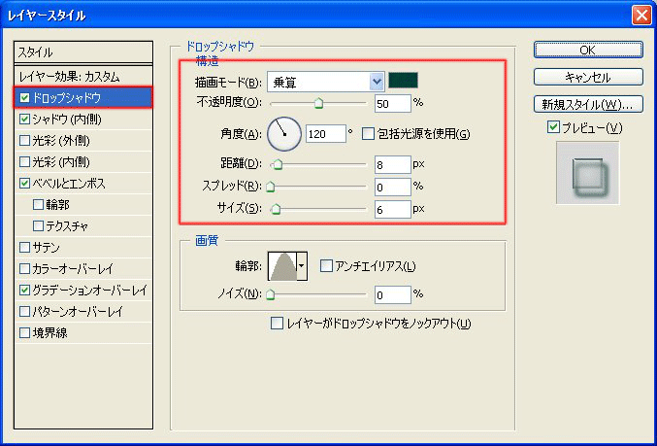Uncheck the ドロップシャドウ checkbox
The width and height of the screenshot is (657, 446).
[x=24, y=98]
